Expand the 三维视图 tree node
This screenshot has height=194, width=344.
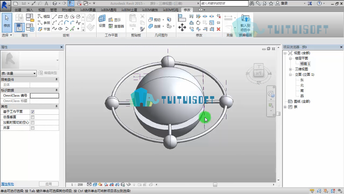point(290,69)
